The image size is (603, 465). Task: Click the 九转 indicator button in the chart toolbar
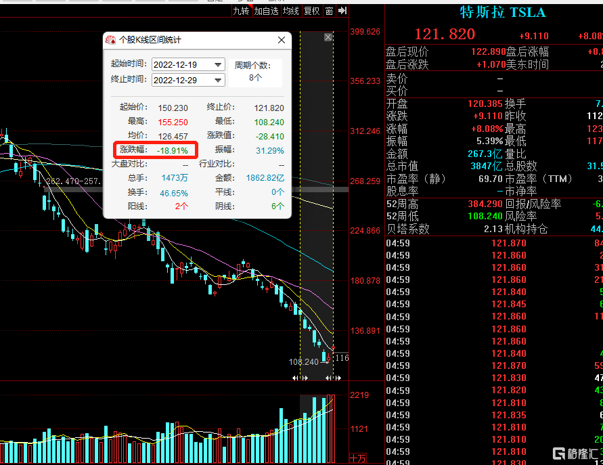(241, 11)
